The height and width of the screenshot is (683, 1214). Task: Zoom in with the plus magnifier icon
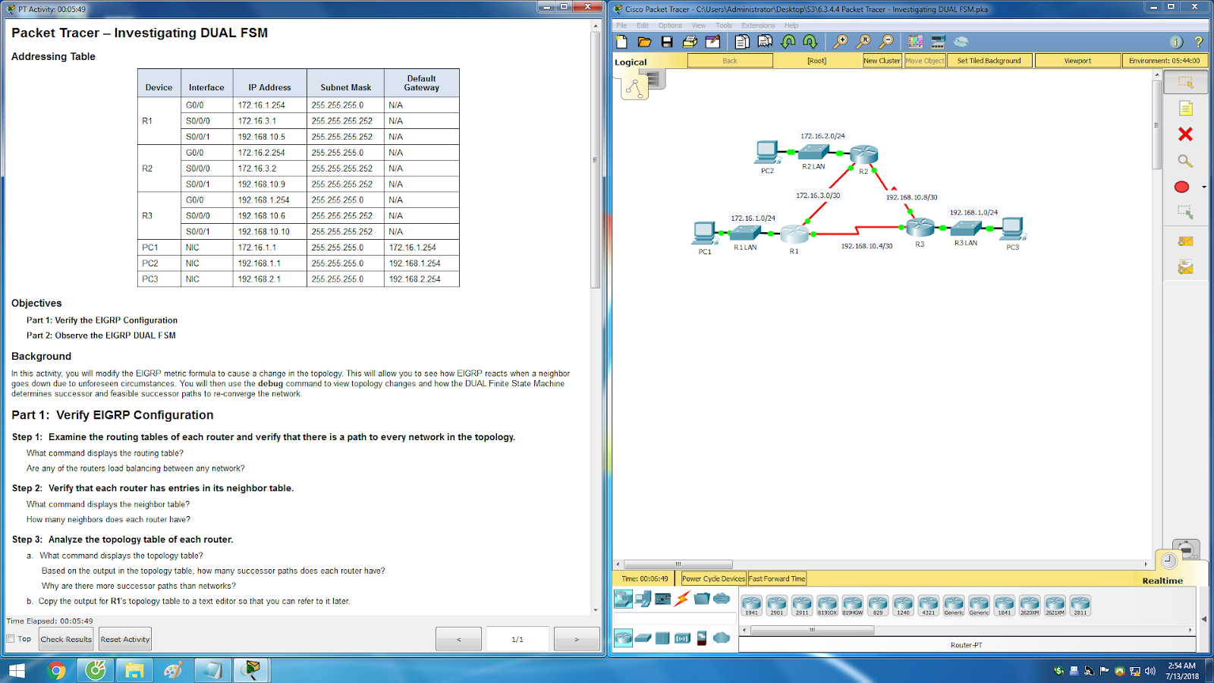[x=841, y=42]
